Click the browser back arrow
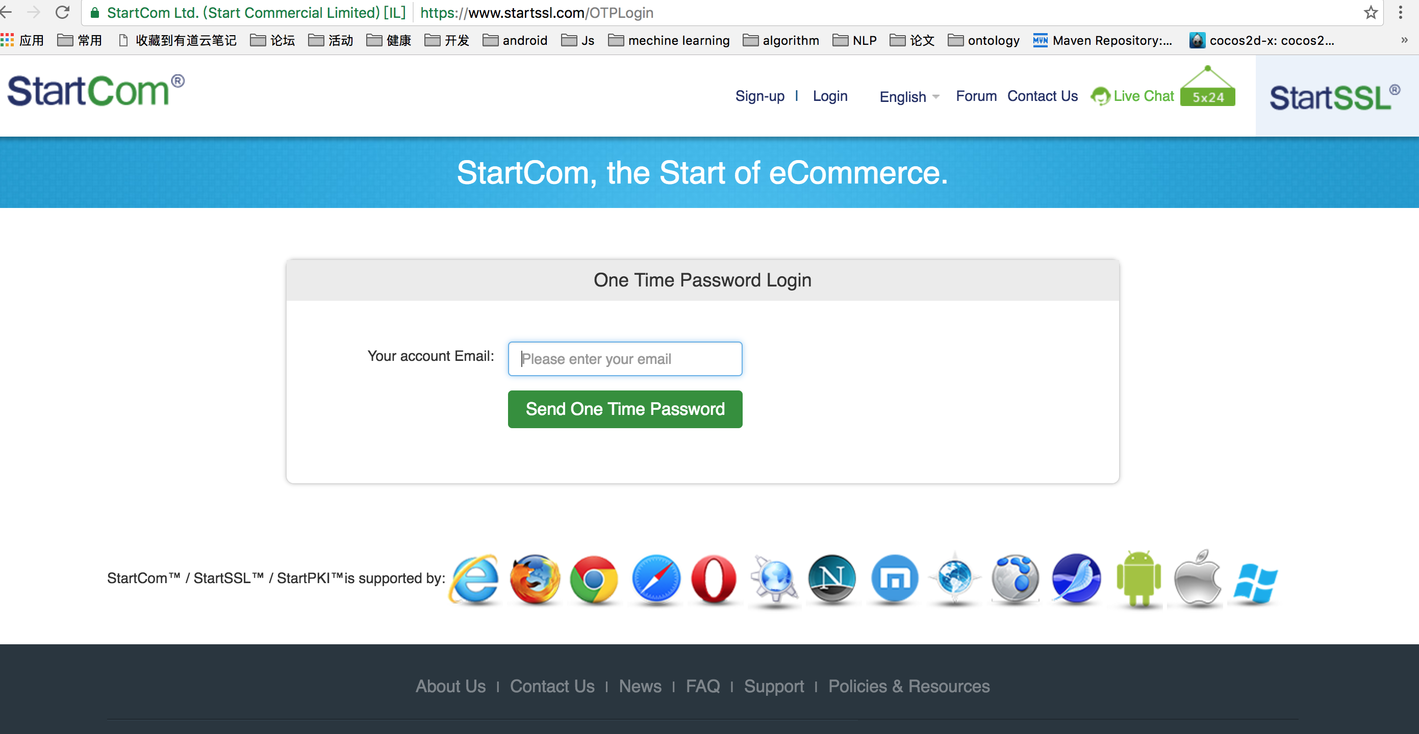Viewport: 1419px width, 734px height. [x=7, y=12]
